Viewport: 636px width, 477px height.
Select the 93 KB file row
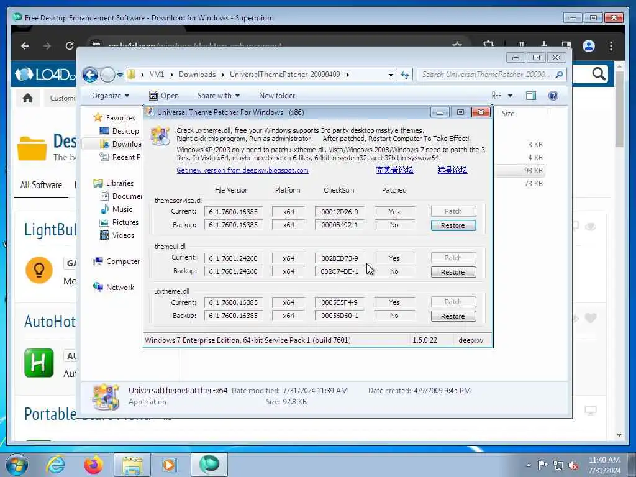coord(520,171)
